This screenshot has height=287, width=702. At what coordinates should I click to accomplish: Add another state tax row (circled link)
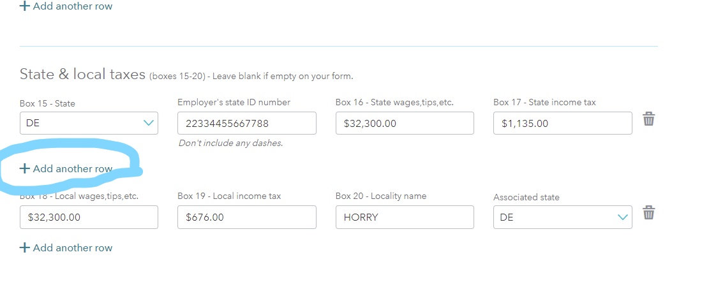click(x=66, y=168)
